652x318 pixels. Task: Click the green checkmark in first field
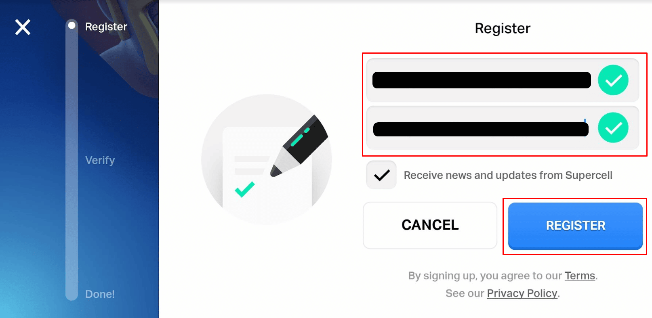pyautogui.click(x=613, y=80)
